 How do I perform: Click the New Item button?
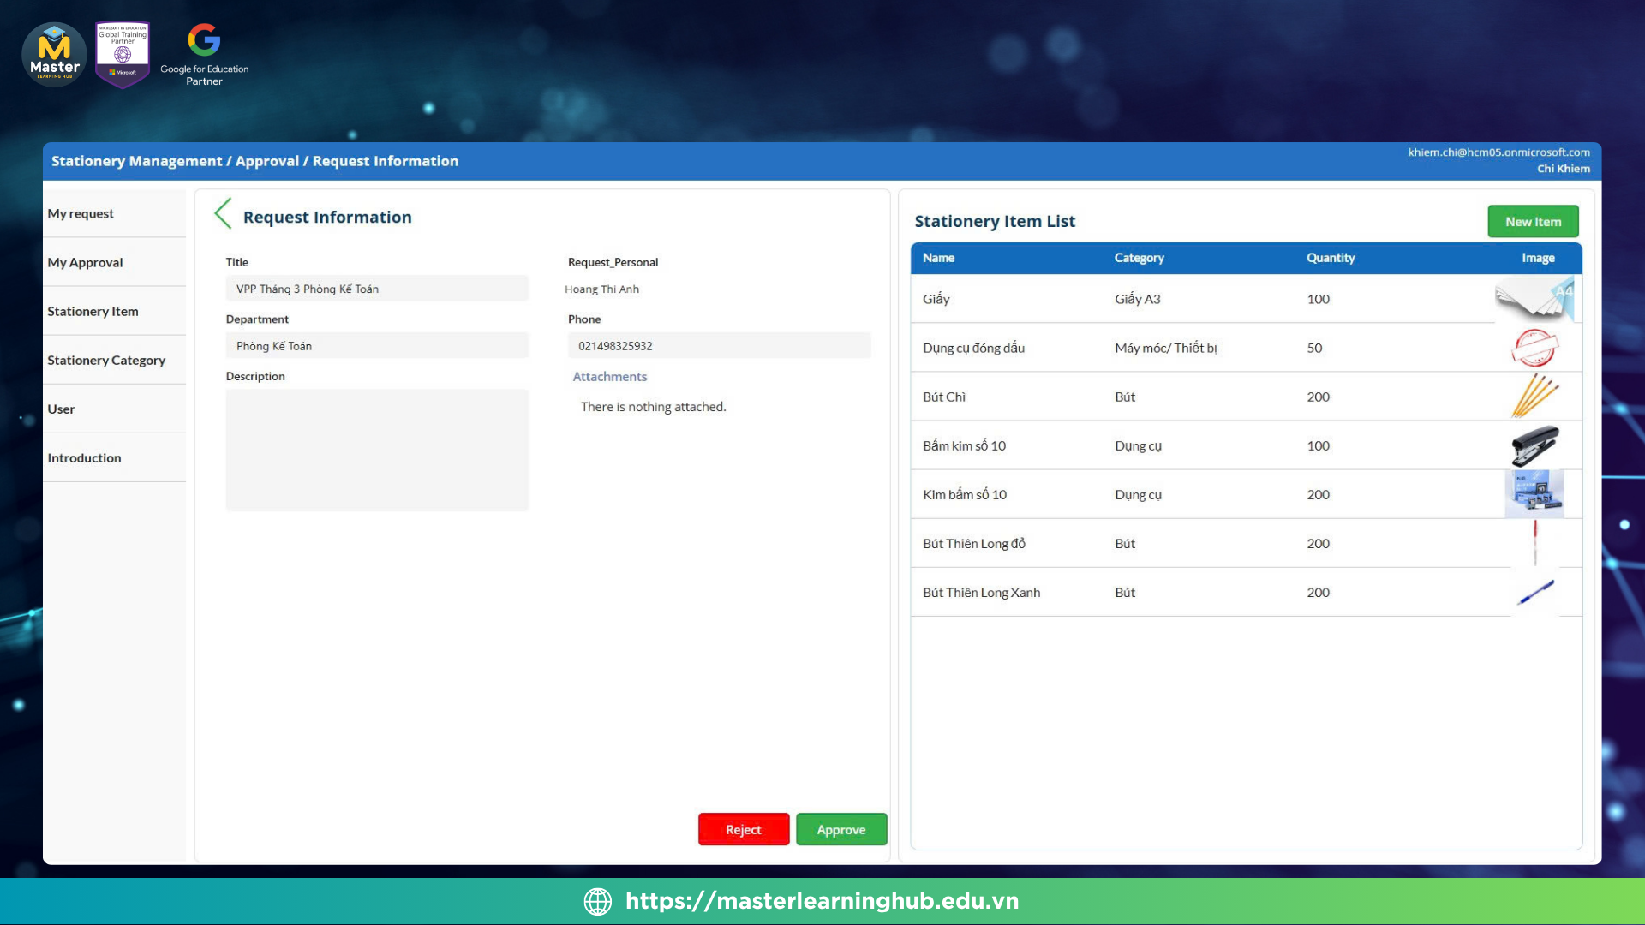click(1533, 221)
